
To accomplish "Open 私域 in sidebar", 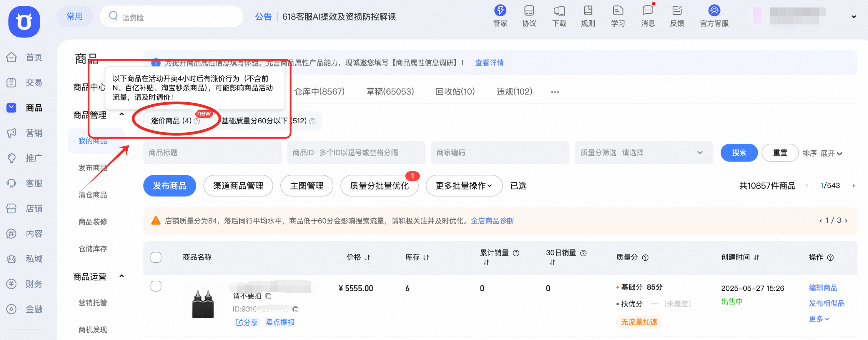I will click(25, 259).
